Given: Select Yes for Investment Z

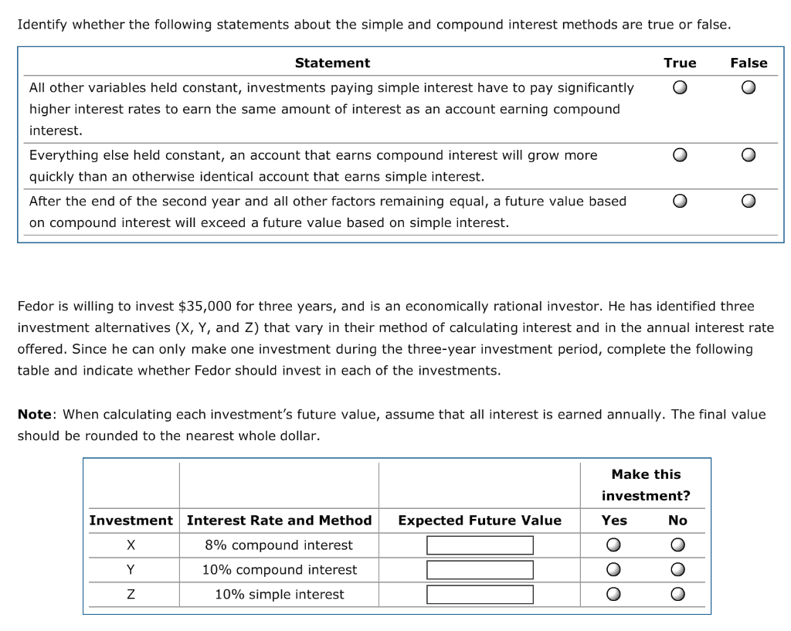Looking at the screenshot, I should coord(613,594).
